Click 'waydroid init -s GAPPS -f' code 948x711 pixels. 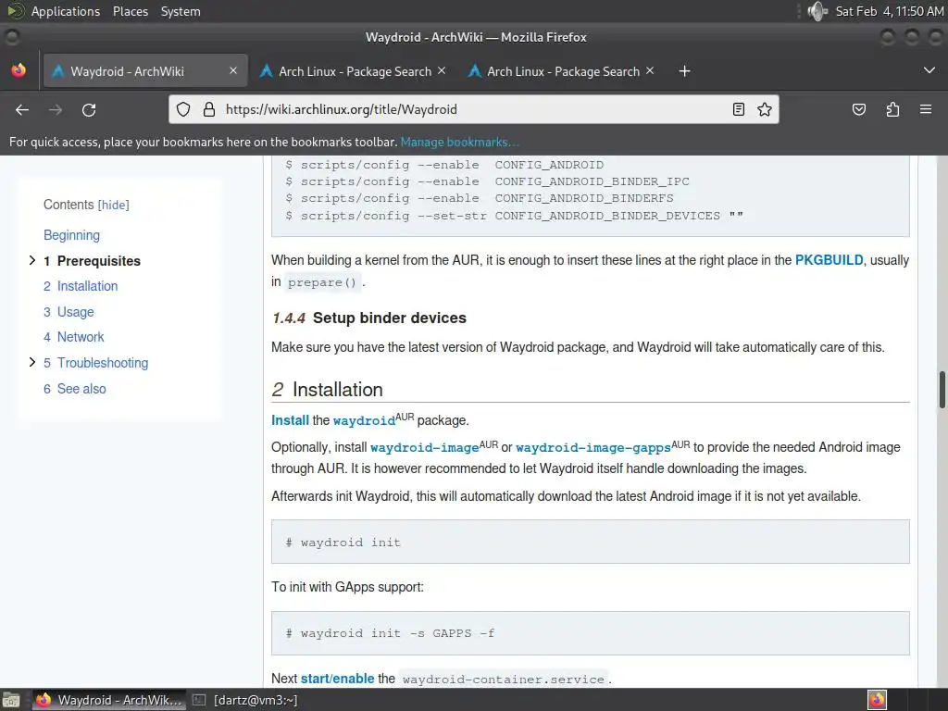coord(590,633)
